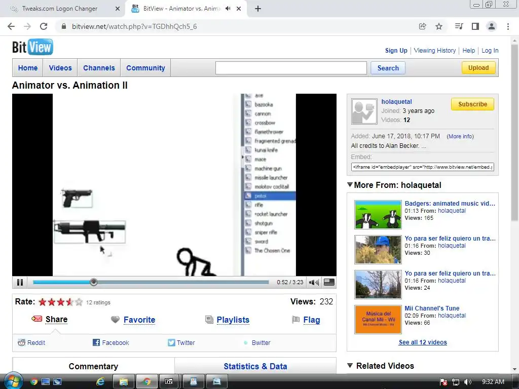Click the Log In link
Viewport: 519px width, 389px height.
click(x=490, y=51)
